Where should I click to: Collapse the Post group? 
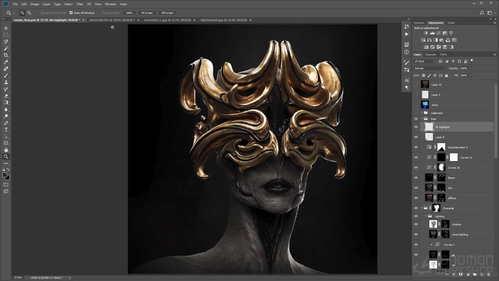[422, 119]
